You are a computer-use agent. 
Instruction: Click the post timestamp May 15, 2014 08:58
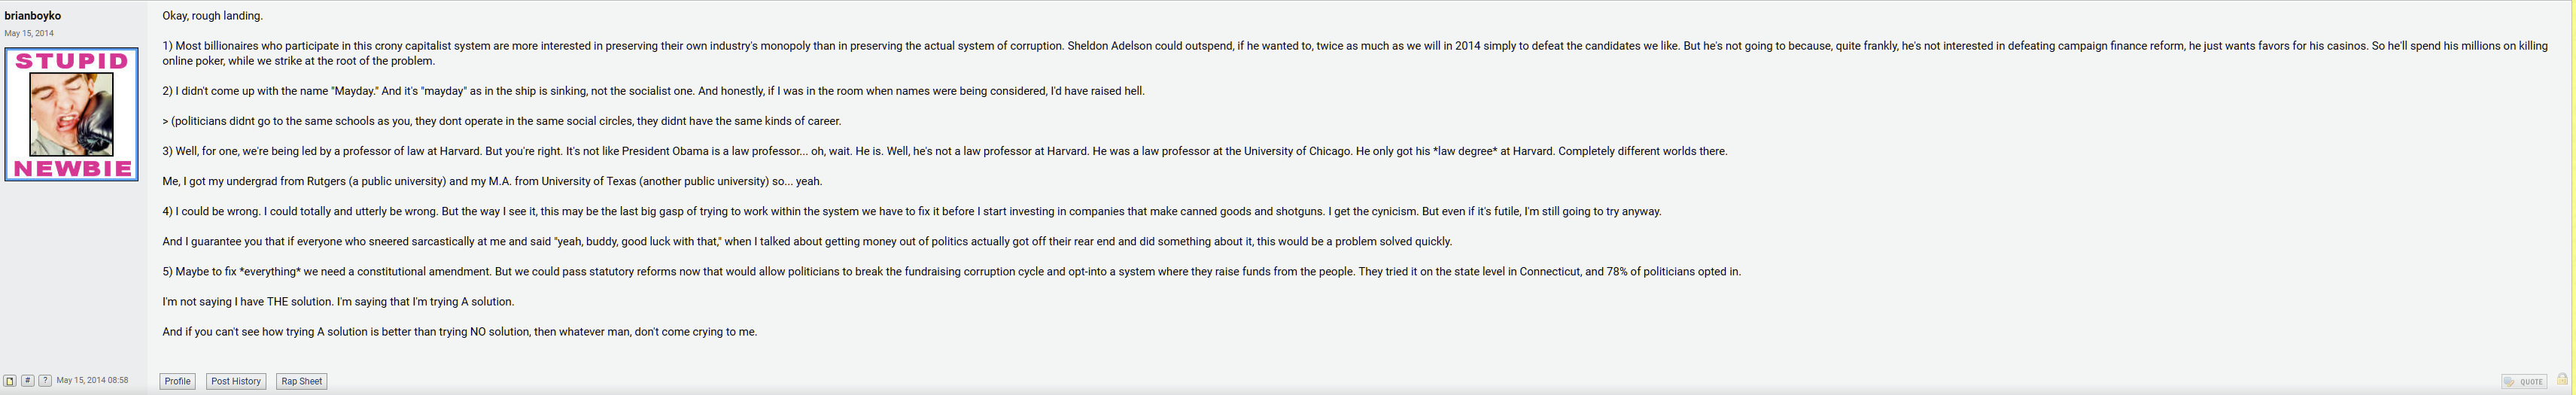coord(92,380)
